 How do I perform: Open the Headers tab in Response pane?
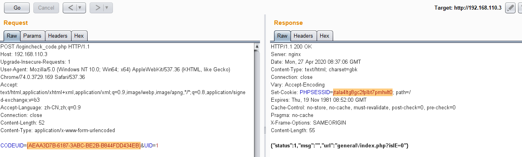pyautogui.click(x=303, y=36)
